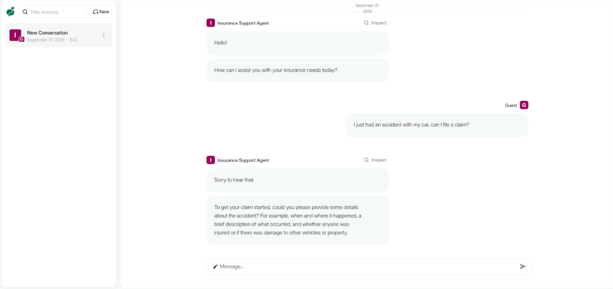The image size is (613, 289).
Task: Inspect the first agent greeting message
Action: coord(375,23)
